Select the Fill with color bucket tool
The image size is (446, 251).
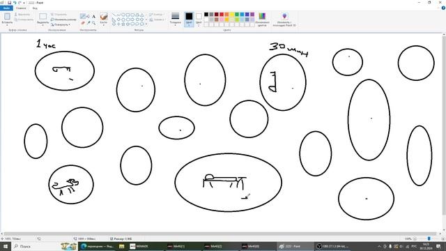click(89, 17)
